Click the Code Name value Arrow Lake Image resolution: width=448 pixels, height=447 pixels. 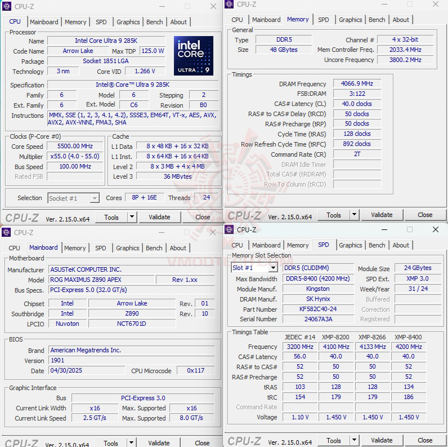click(x=78, y=51)
